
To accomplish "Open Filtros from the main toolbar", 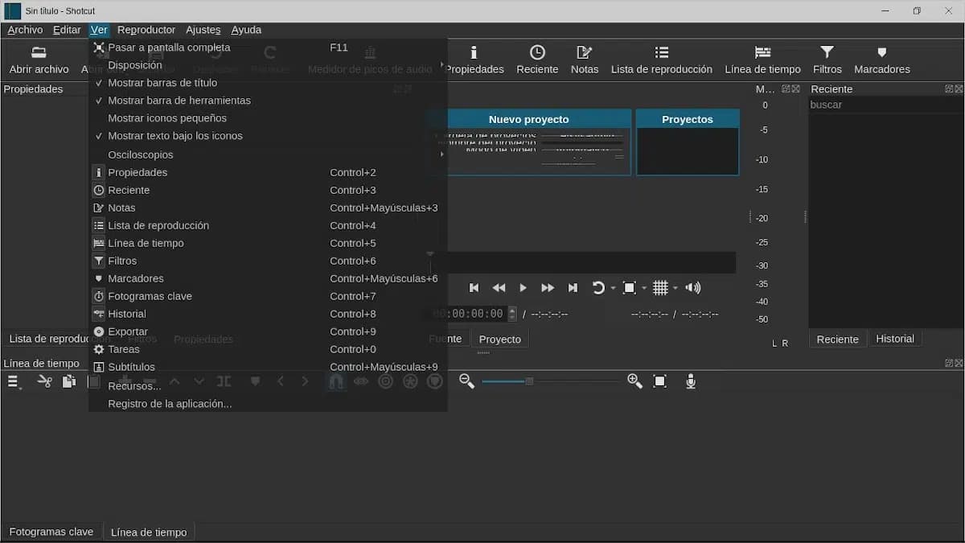I will coord(827,60).
